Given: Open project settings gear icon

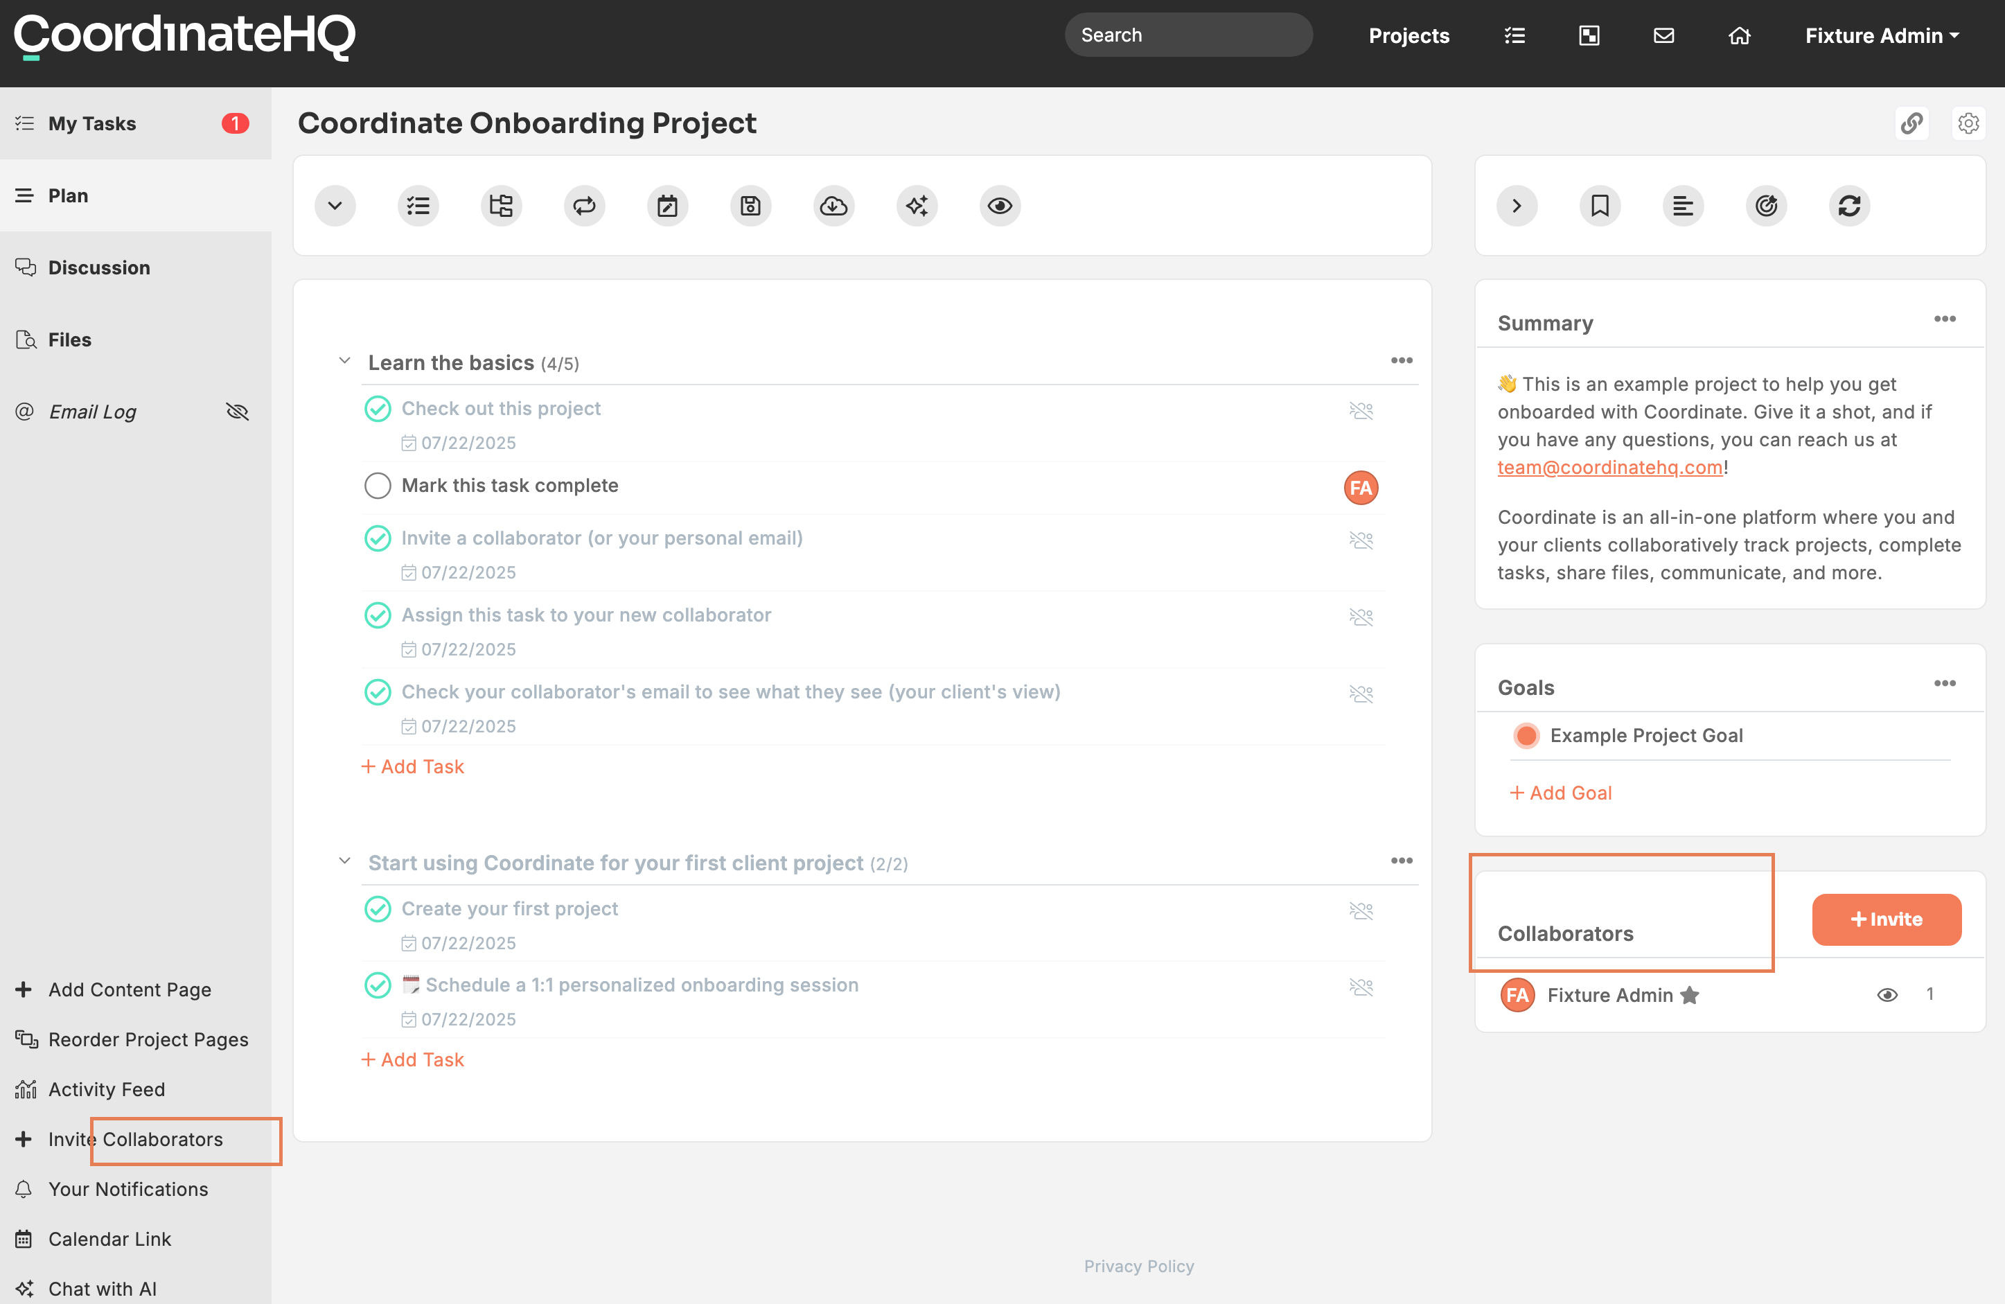Looking at the screenshot, I should [1969, 123].
